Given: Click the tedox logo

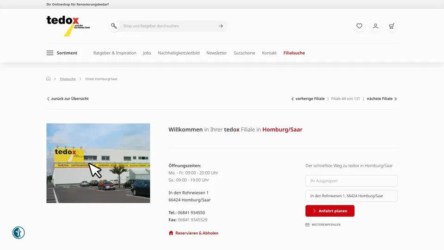Looking at the screenshot, I should (68, 26).
